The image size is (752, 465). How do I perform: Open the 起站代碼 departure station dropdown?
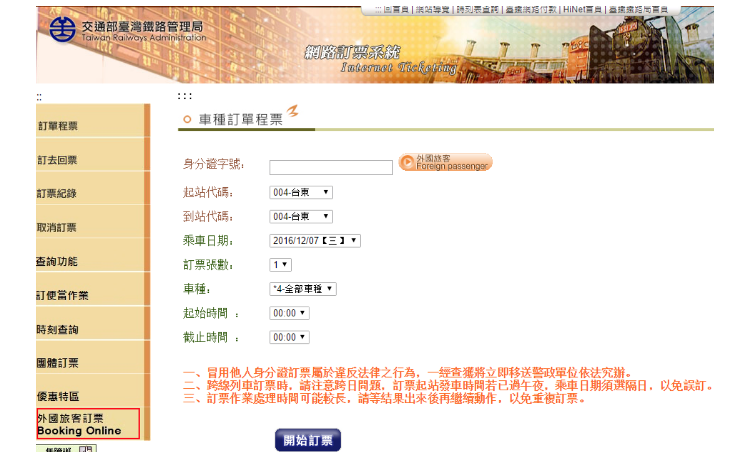[301, 193]
